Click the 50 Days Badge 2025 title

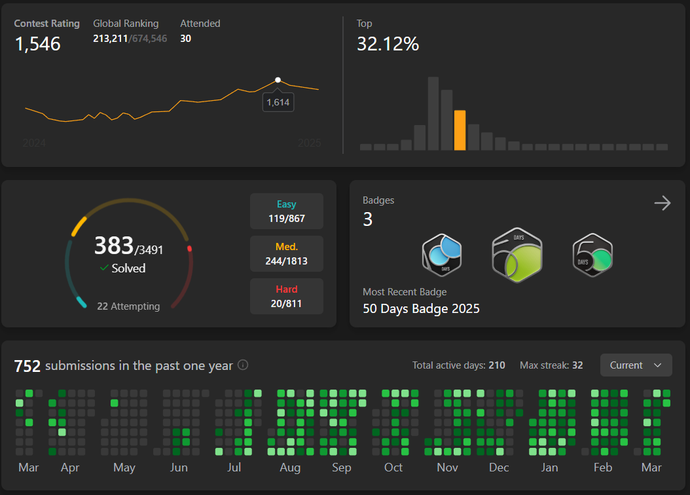[x=421, y=308]
